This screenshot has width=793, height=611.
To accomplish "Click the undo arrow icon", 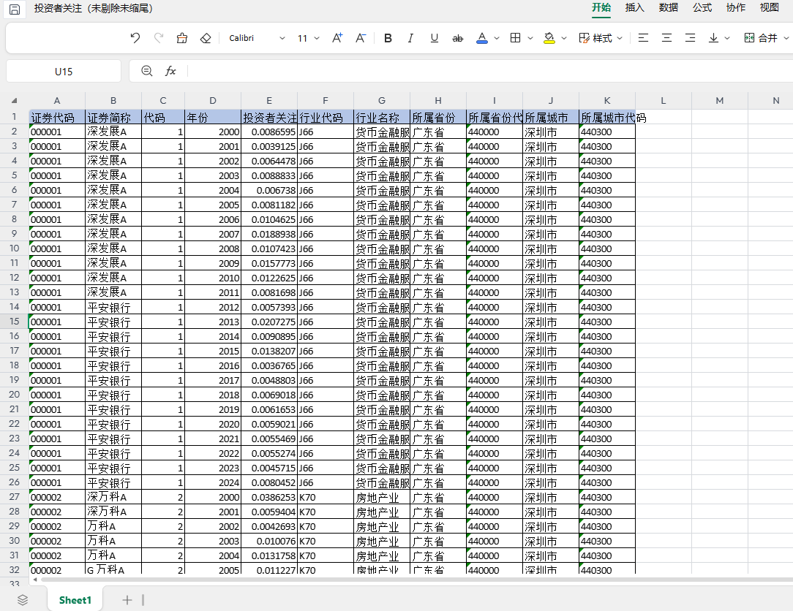I will click(x=135, y=38).
